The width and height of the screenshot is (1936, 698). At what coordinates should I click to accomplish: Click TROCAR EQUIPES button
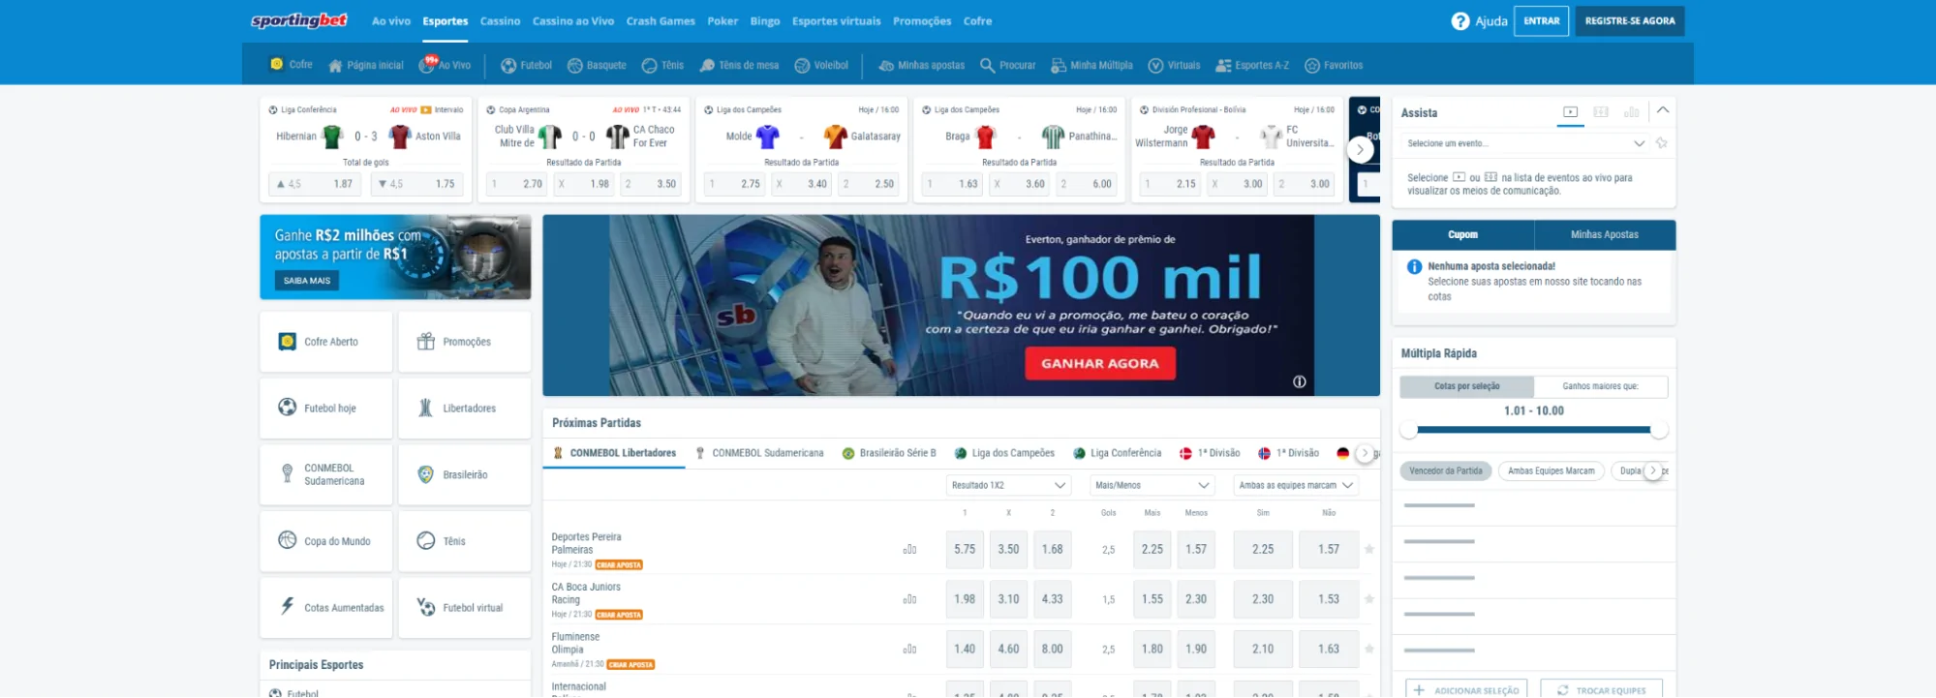point(1601,690)
